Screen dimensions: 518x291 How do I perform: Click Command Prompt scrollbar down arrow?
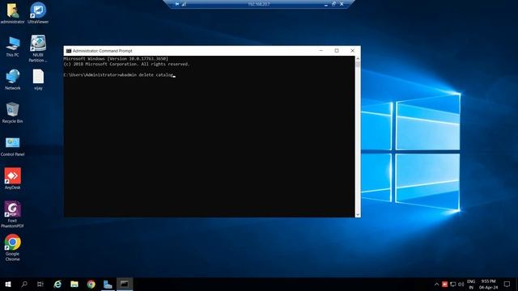[x=358, y=214]
